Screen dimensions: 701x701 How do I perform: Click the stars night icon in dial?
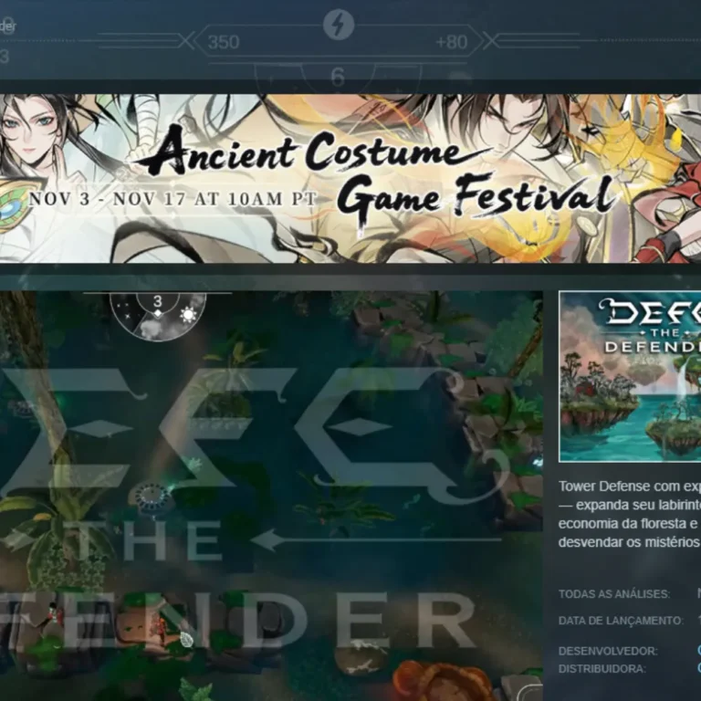[125, 310]
